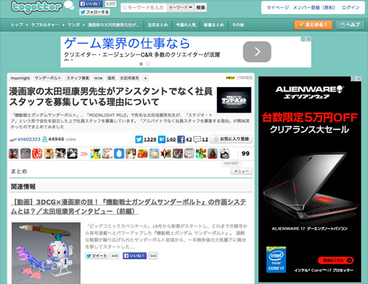Click the yellow character avatar with blue hat
Viewport: 368px width, 284px height.
[x=95, y=153]
